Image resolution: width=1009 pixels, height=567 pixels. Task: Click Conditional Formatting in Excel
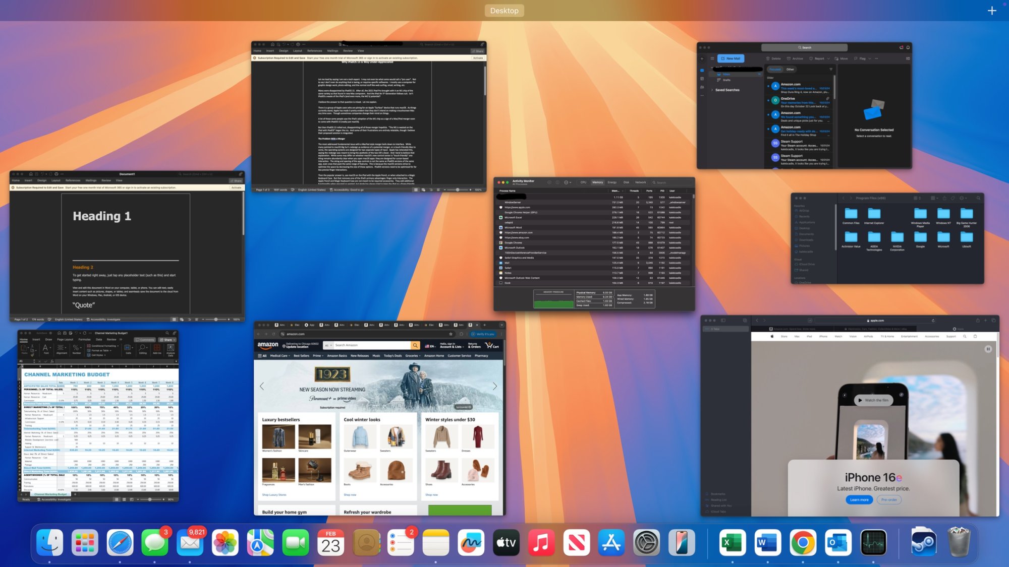[104, 346]
